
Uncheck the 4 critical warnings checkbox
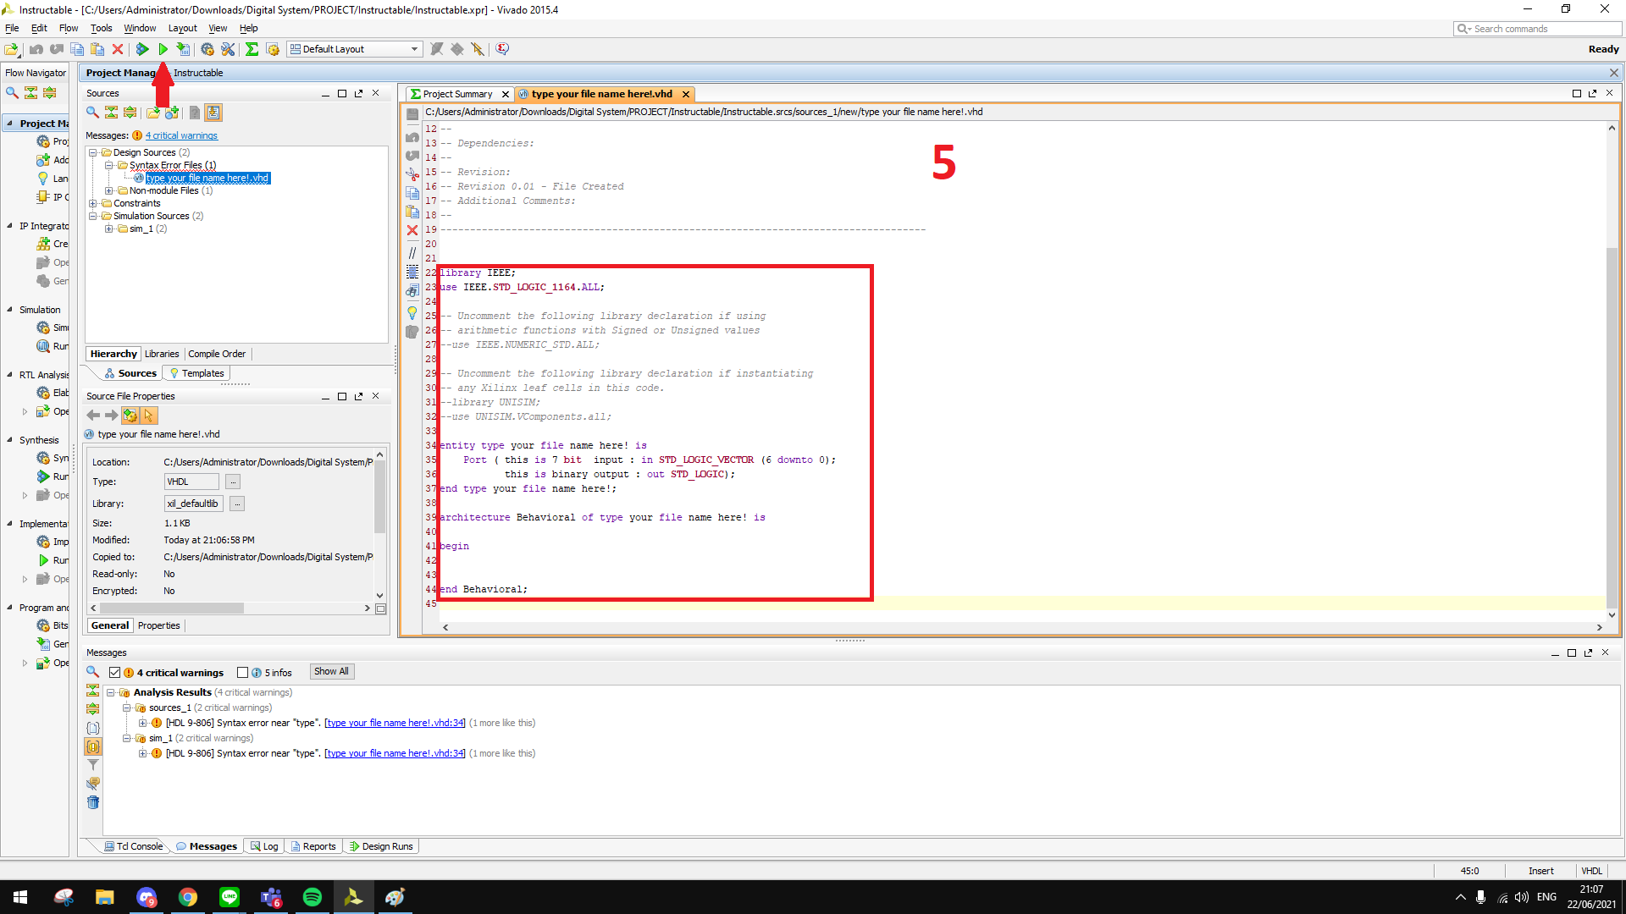pos(114,672)
